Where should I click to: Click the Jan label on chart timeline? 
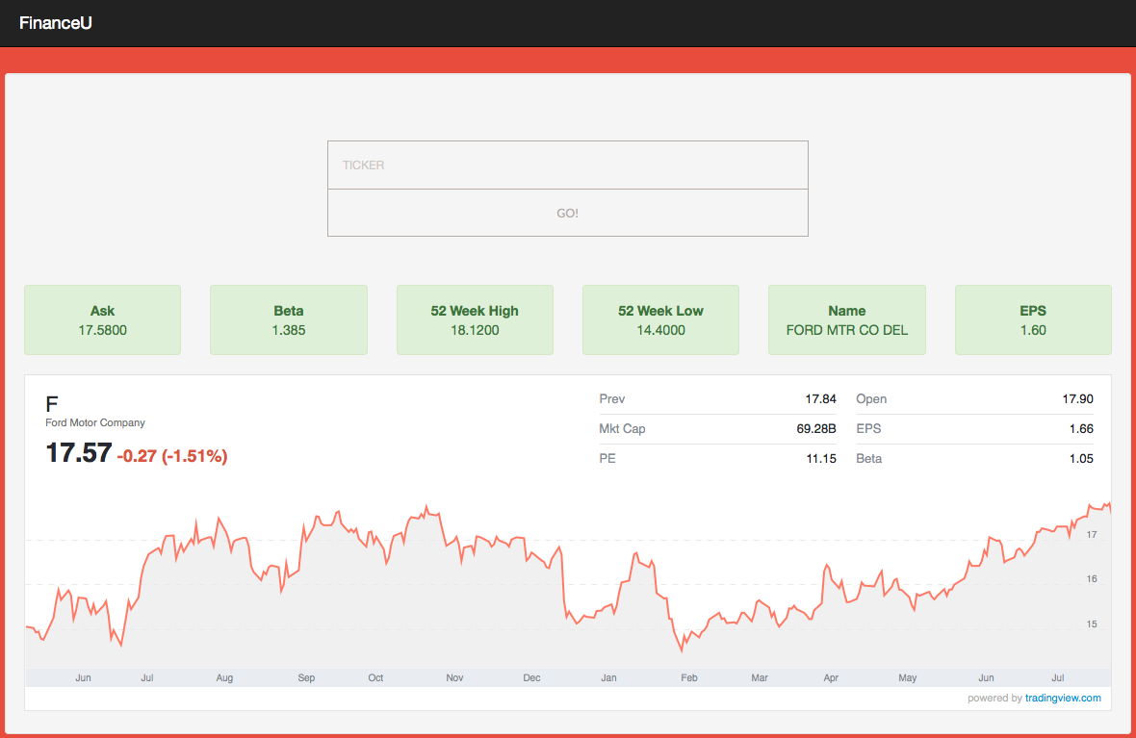pyautogui.click(x=608, y=678)
